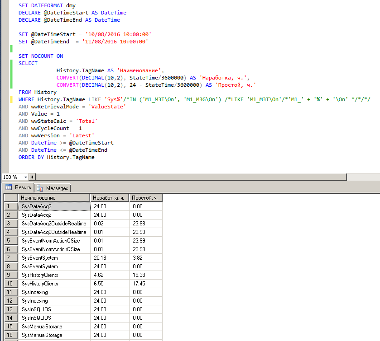
Task: Click the Наименование column header
Action: click(54, 198)
